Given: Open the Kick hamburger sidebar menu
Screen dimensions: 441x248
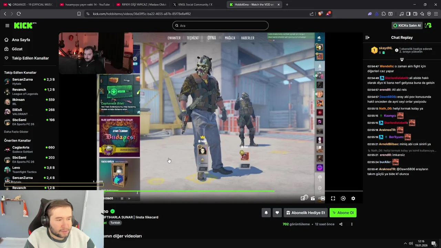Looking at the screenshot, I should (x=7, y=25).
